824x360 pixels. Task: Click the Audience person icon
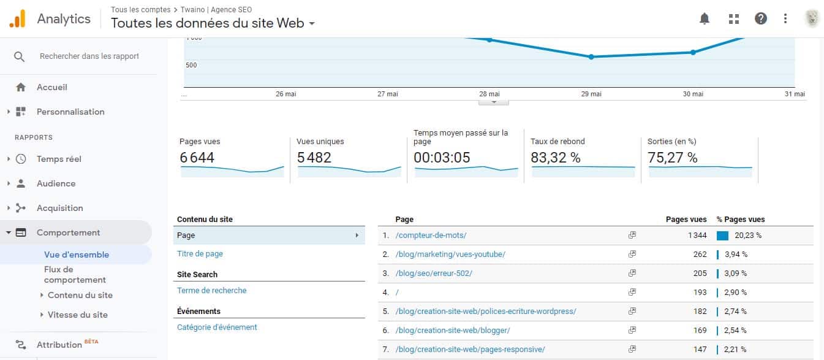(21, 183)
